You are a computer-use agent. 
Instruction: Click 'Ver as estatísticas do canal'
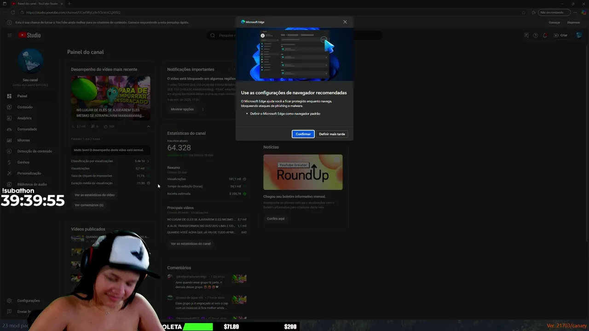pyautogui.click(x=191, y=244)
